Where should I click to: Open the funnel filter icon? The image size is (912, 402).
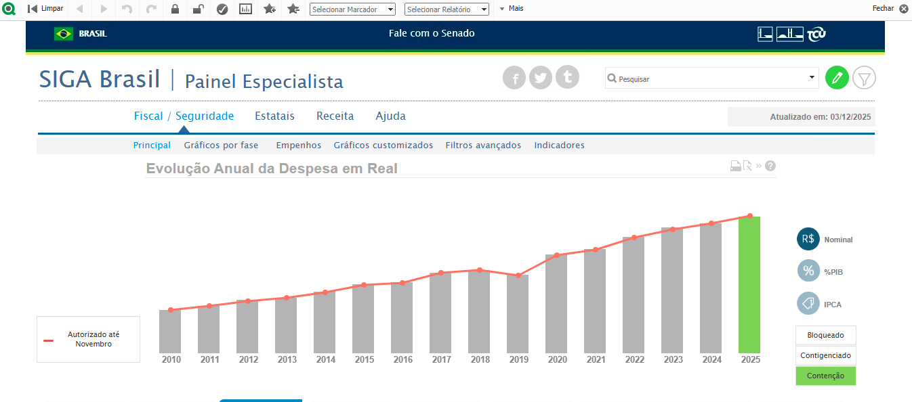[864, 78]
